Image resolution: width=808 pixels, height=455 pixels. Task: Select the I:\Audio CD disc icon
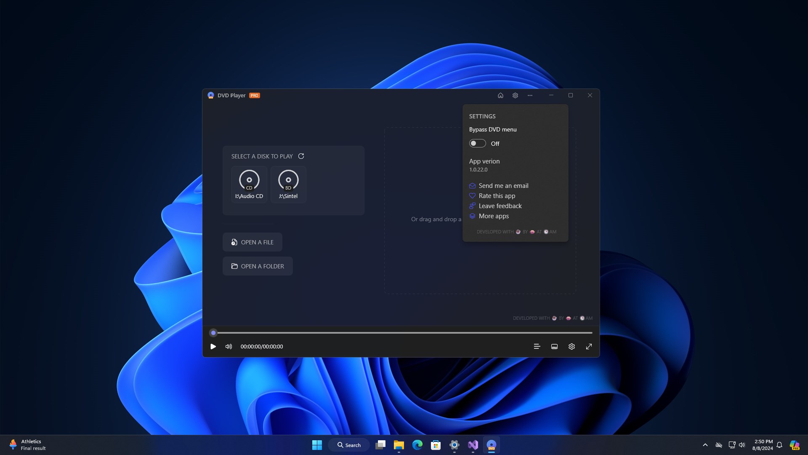click(x=249, y=184)
